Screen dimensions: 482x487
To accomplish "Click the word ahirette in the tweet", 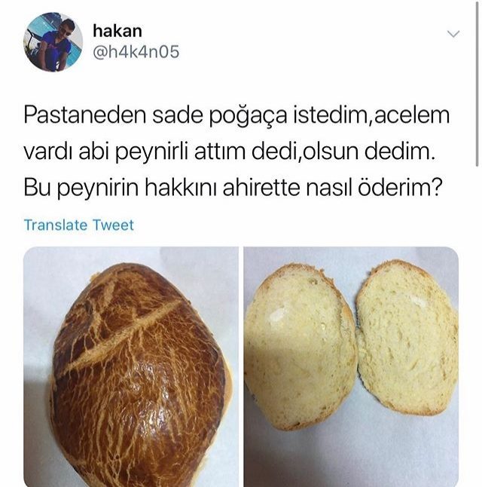I will pos(261,188).
